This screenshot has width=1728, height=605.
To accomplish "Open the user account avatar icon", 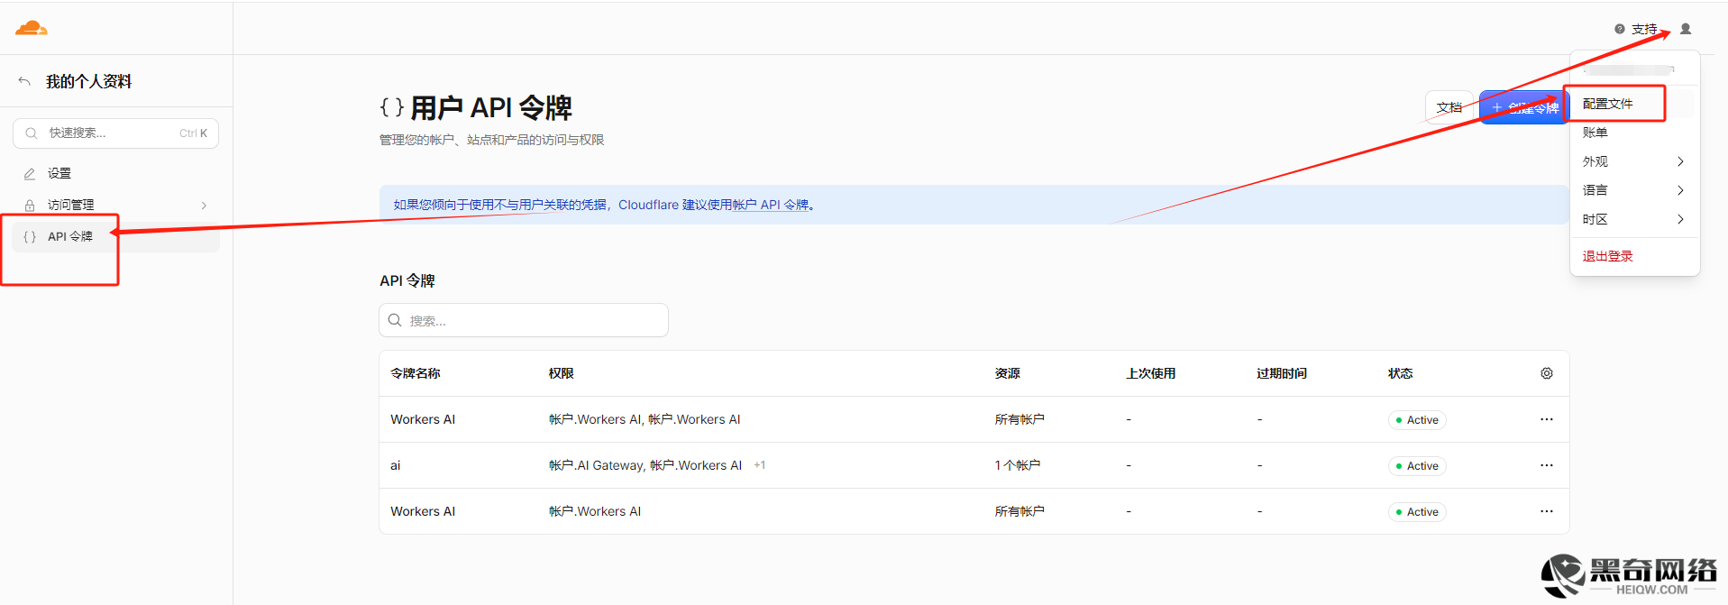I will click(1686, 29).
